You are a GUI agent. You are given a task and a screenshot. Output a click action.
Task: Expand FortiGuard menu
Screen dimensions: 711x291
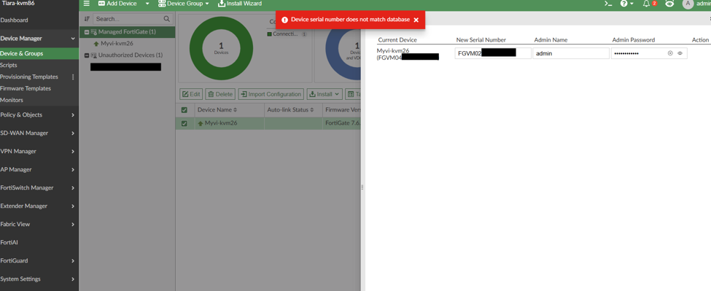(x=39, y=261)
